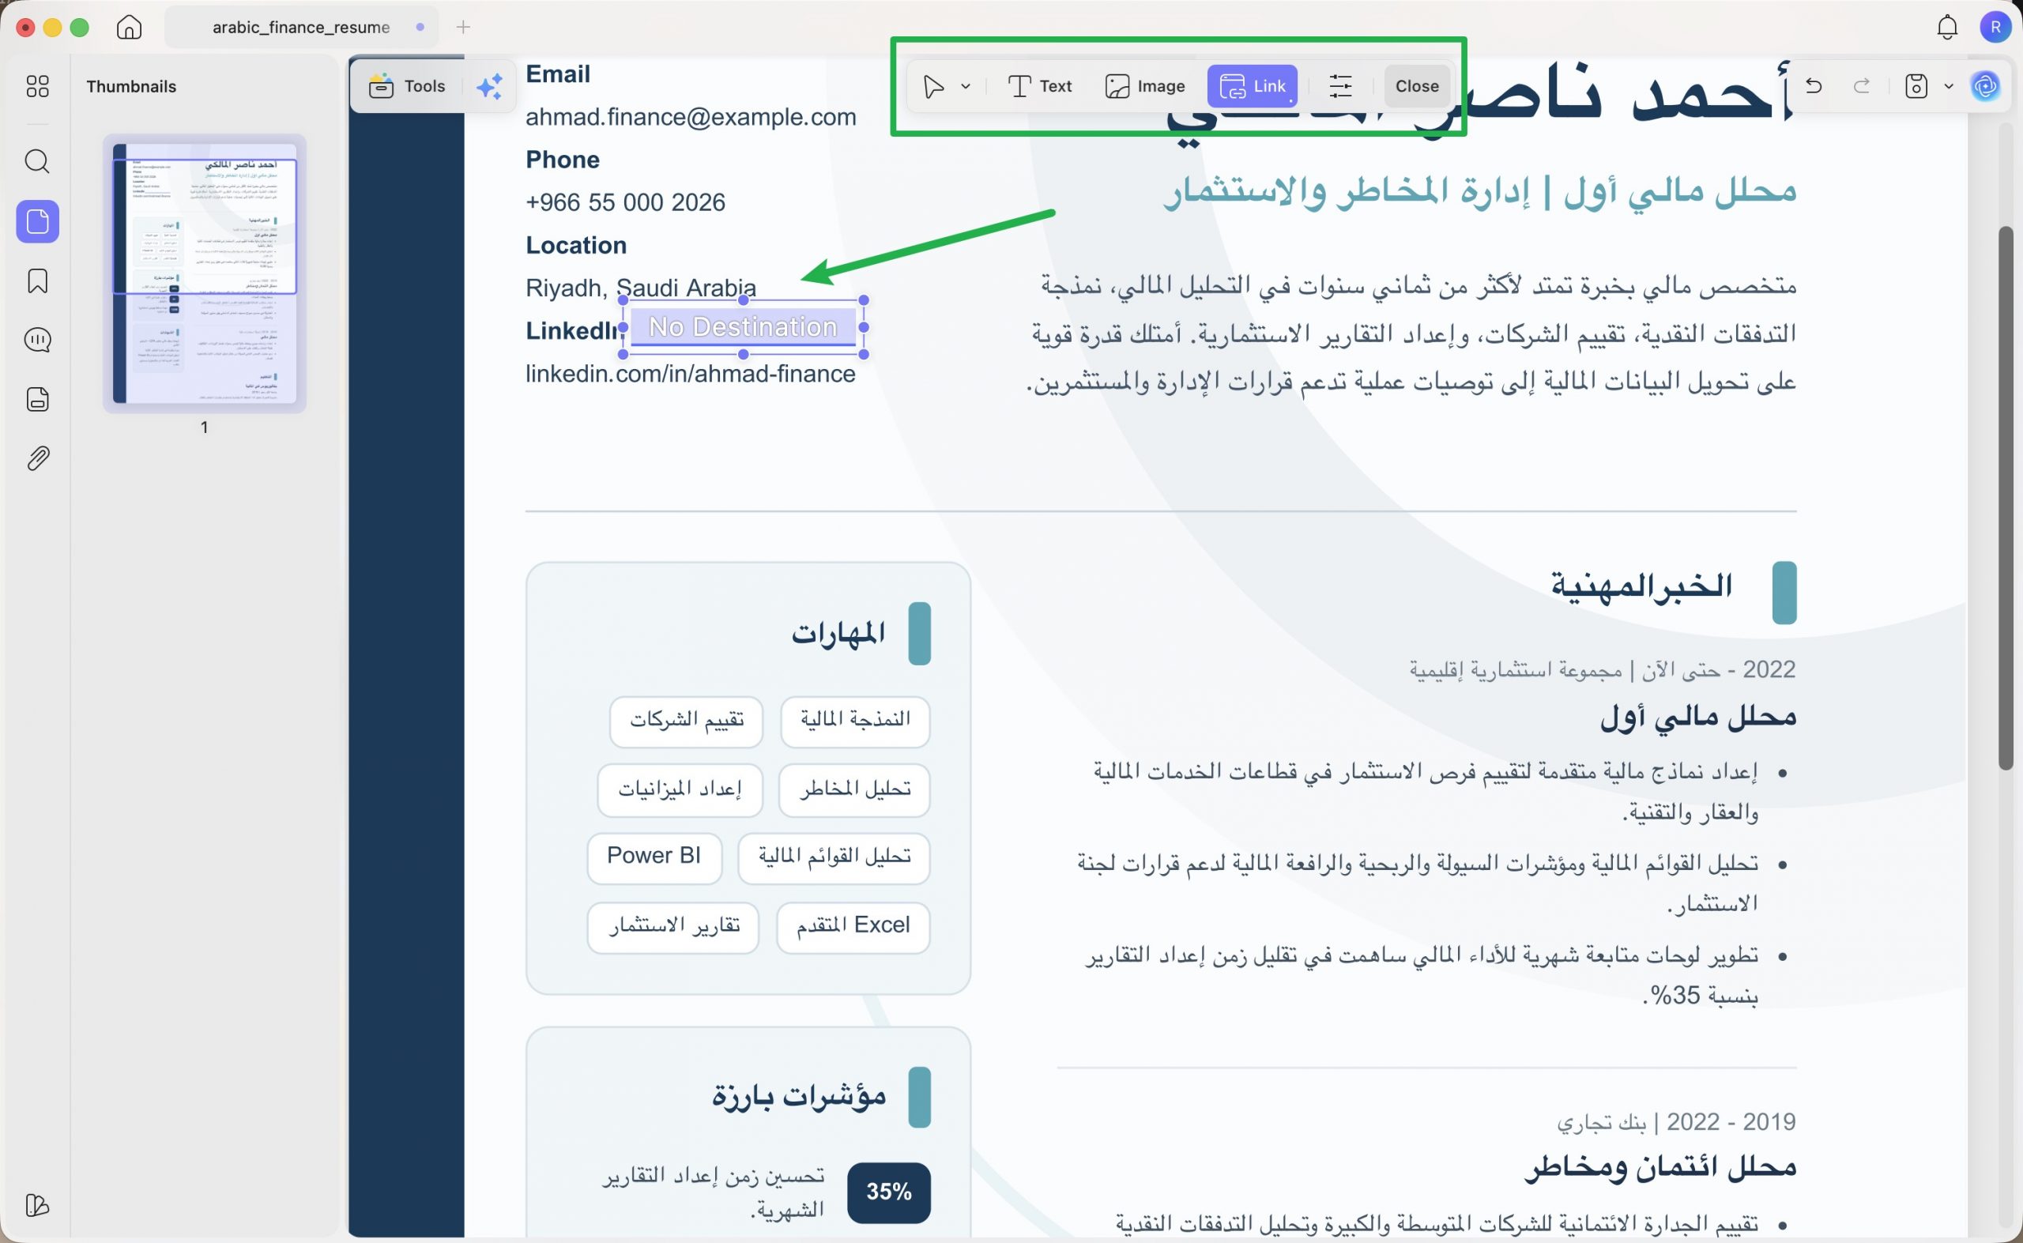The image size is (2023, 1243).
Task: Select page 1 thumbnail
Action: pos(205,273)
